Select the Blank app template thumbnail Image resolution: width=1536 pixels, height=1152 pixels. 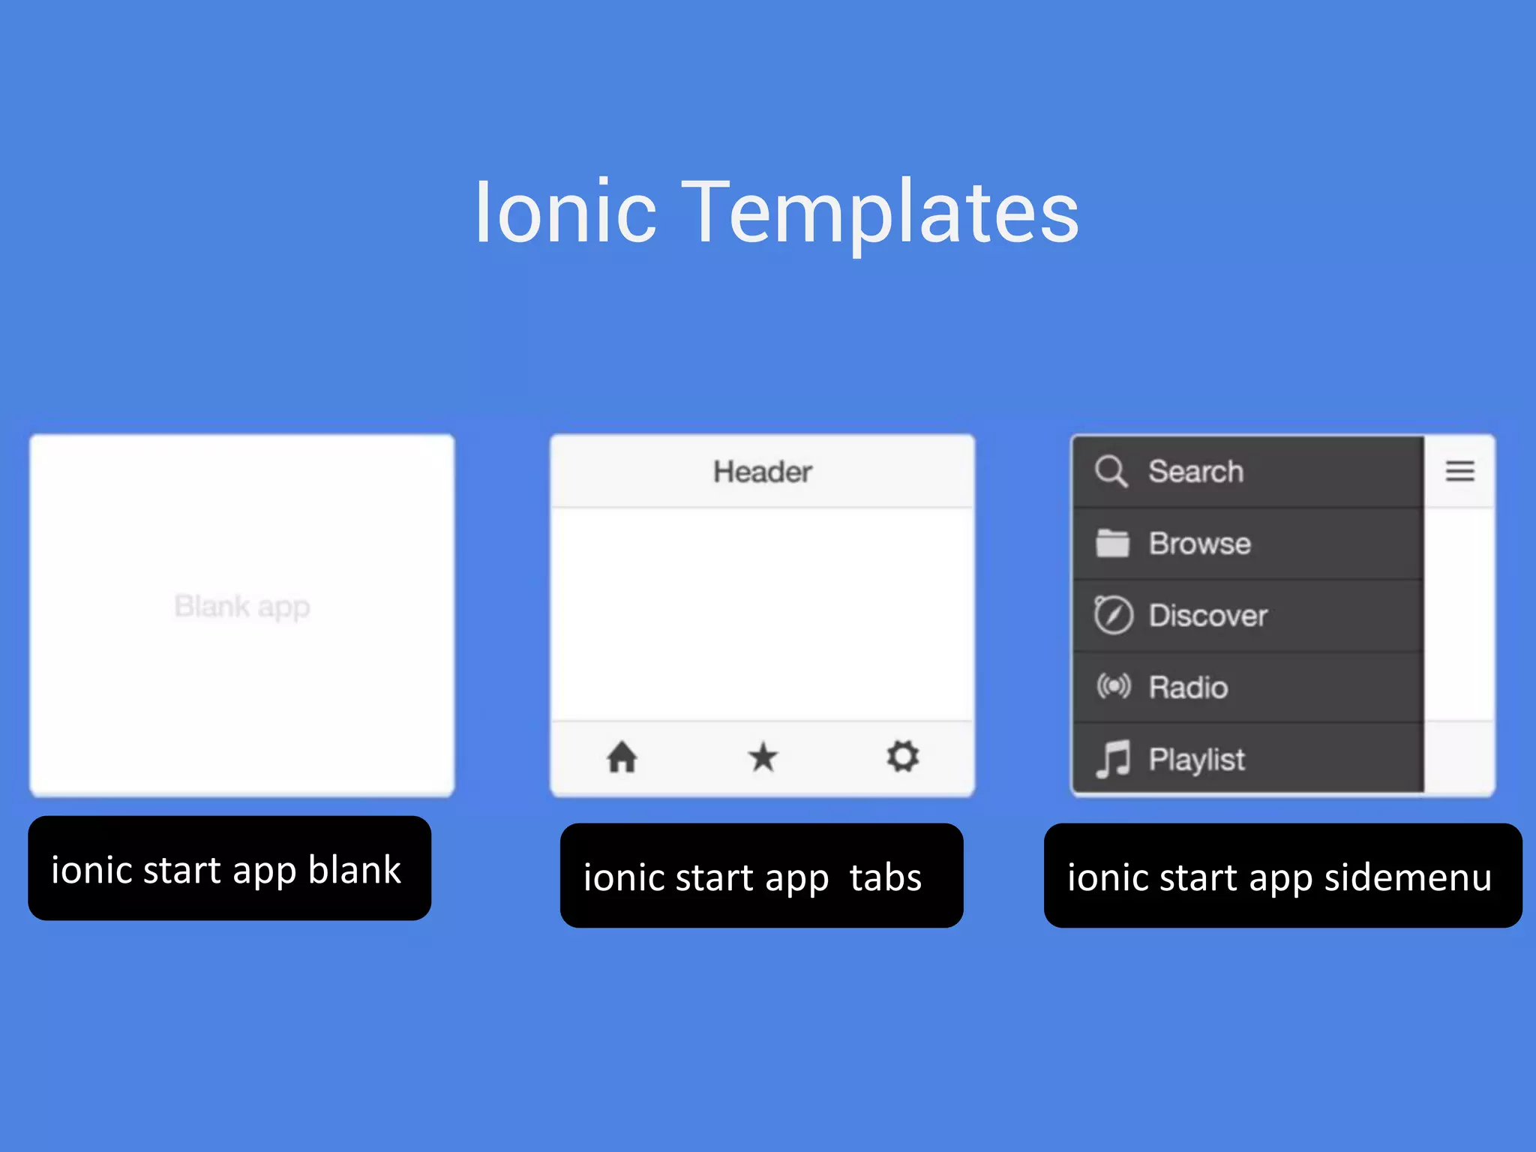241,615
